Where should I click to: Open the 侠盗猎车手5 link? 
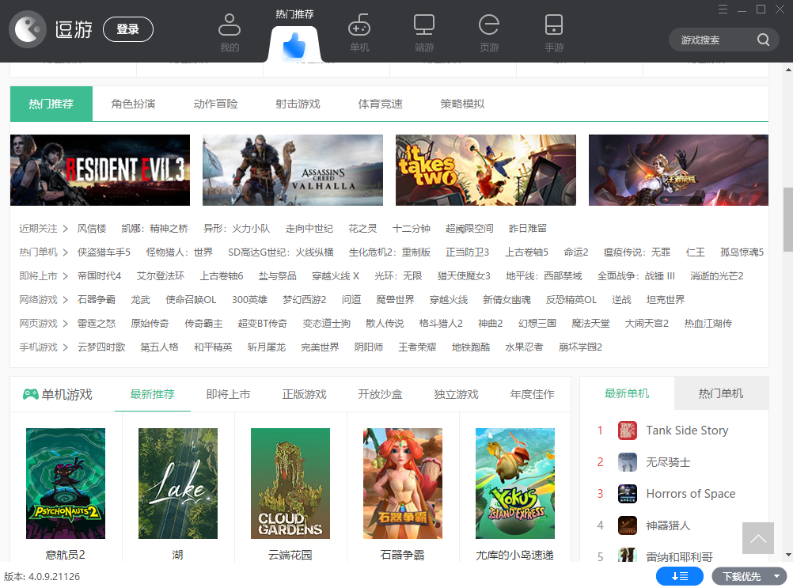(104, 252)
